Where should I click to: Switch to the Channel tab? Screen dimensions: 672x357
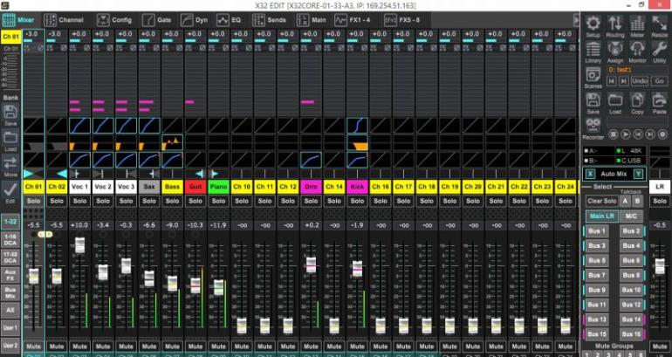(63, 20)
